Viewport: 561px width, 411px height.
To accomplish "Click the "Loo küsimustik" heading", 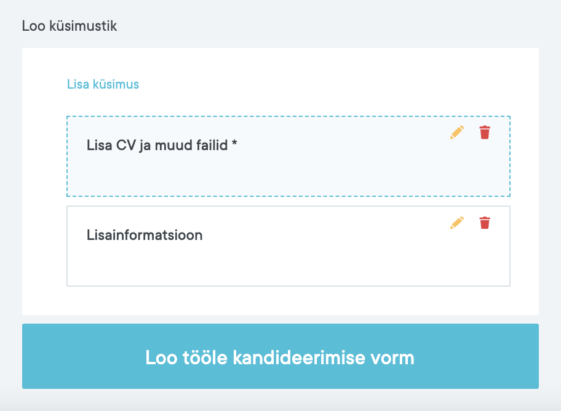I will pos(69,26).
